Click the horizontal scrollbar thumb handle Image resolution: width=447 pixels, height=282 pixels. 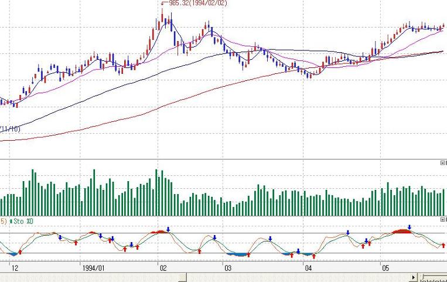coord(182,277)
